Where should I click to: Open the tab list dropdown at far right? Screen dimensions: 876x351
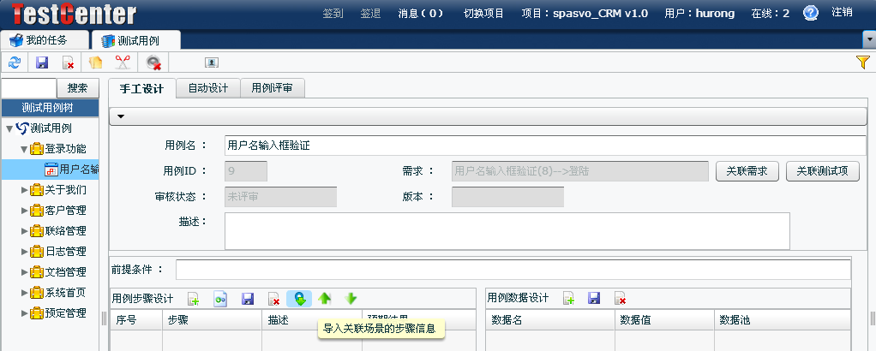[x=869, y=40]
